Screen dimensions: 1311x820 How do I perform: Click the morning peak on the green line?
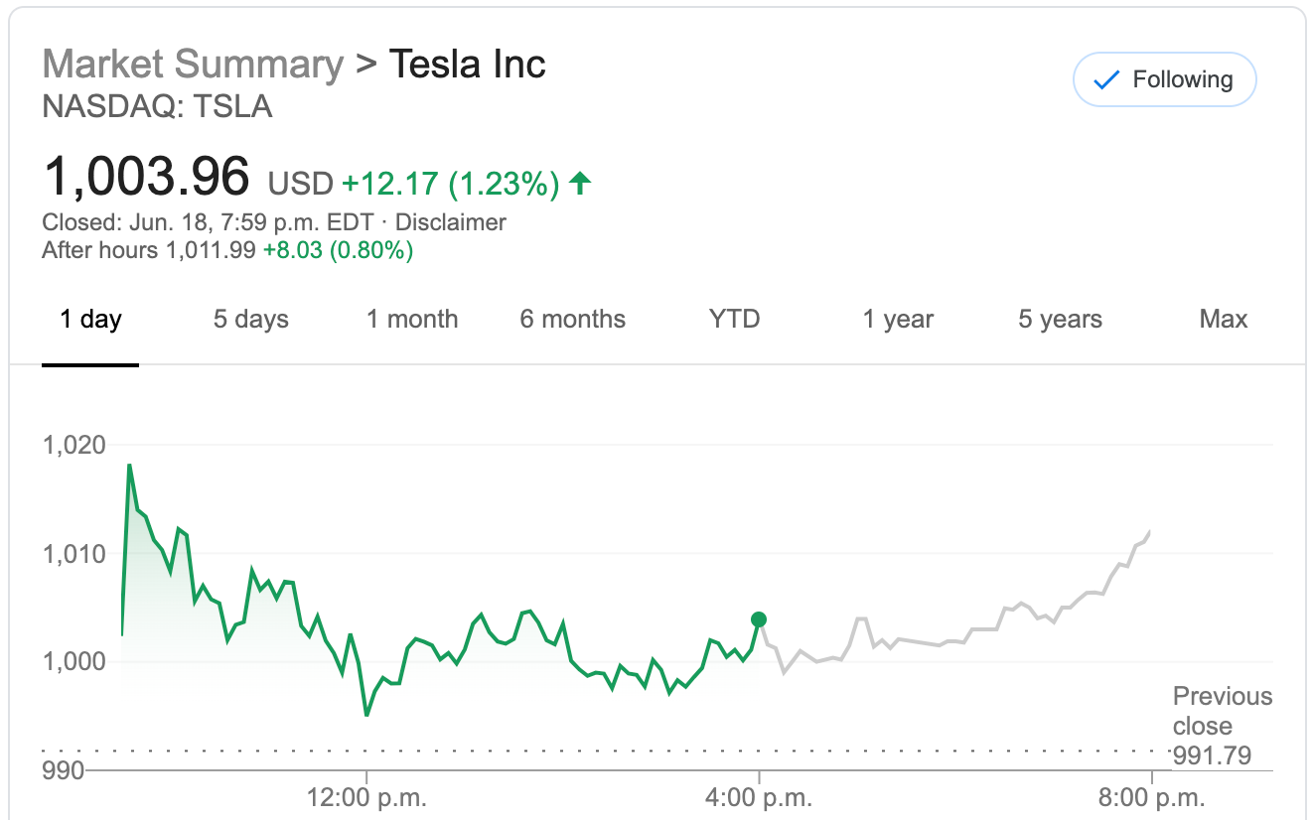point(129,465)
